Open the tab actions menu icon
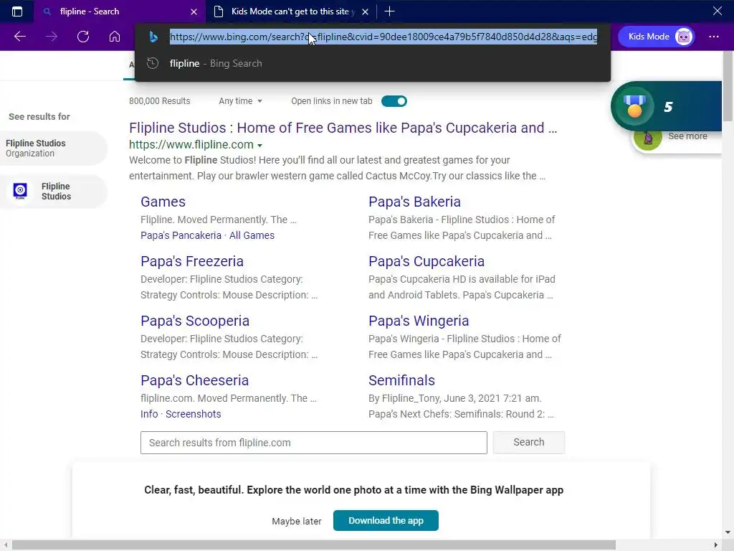Viewport: 734px width, 551px height. coord(17,11)
